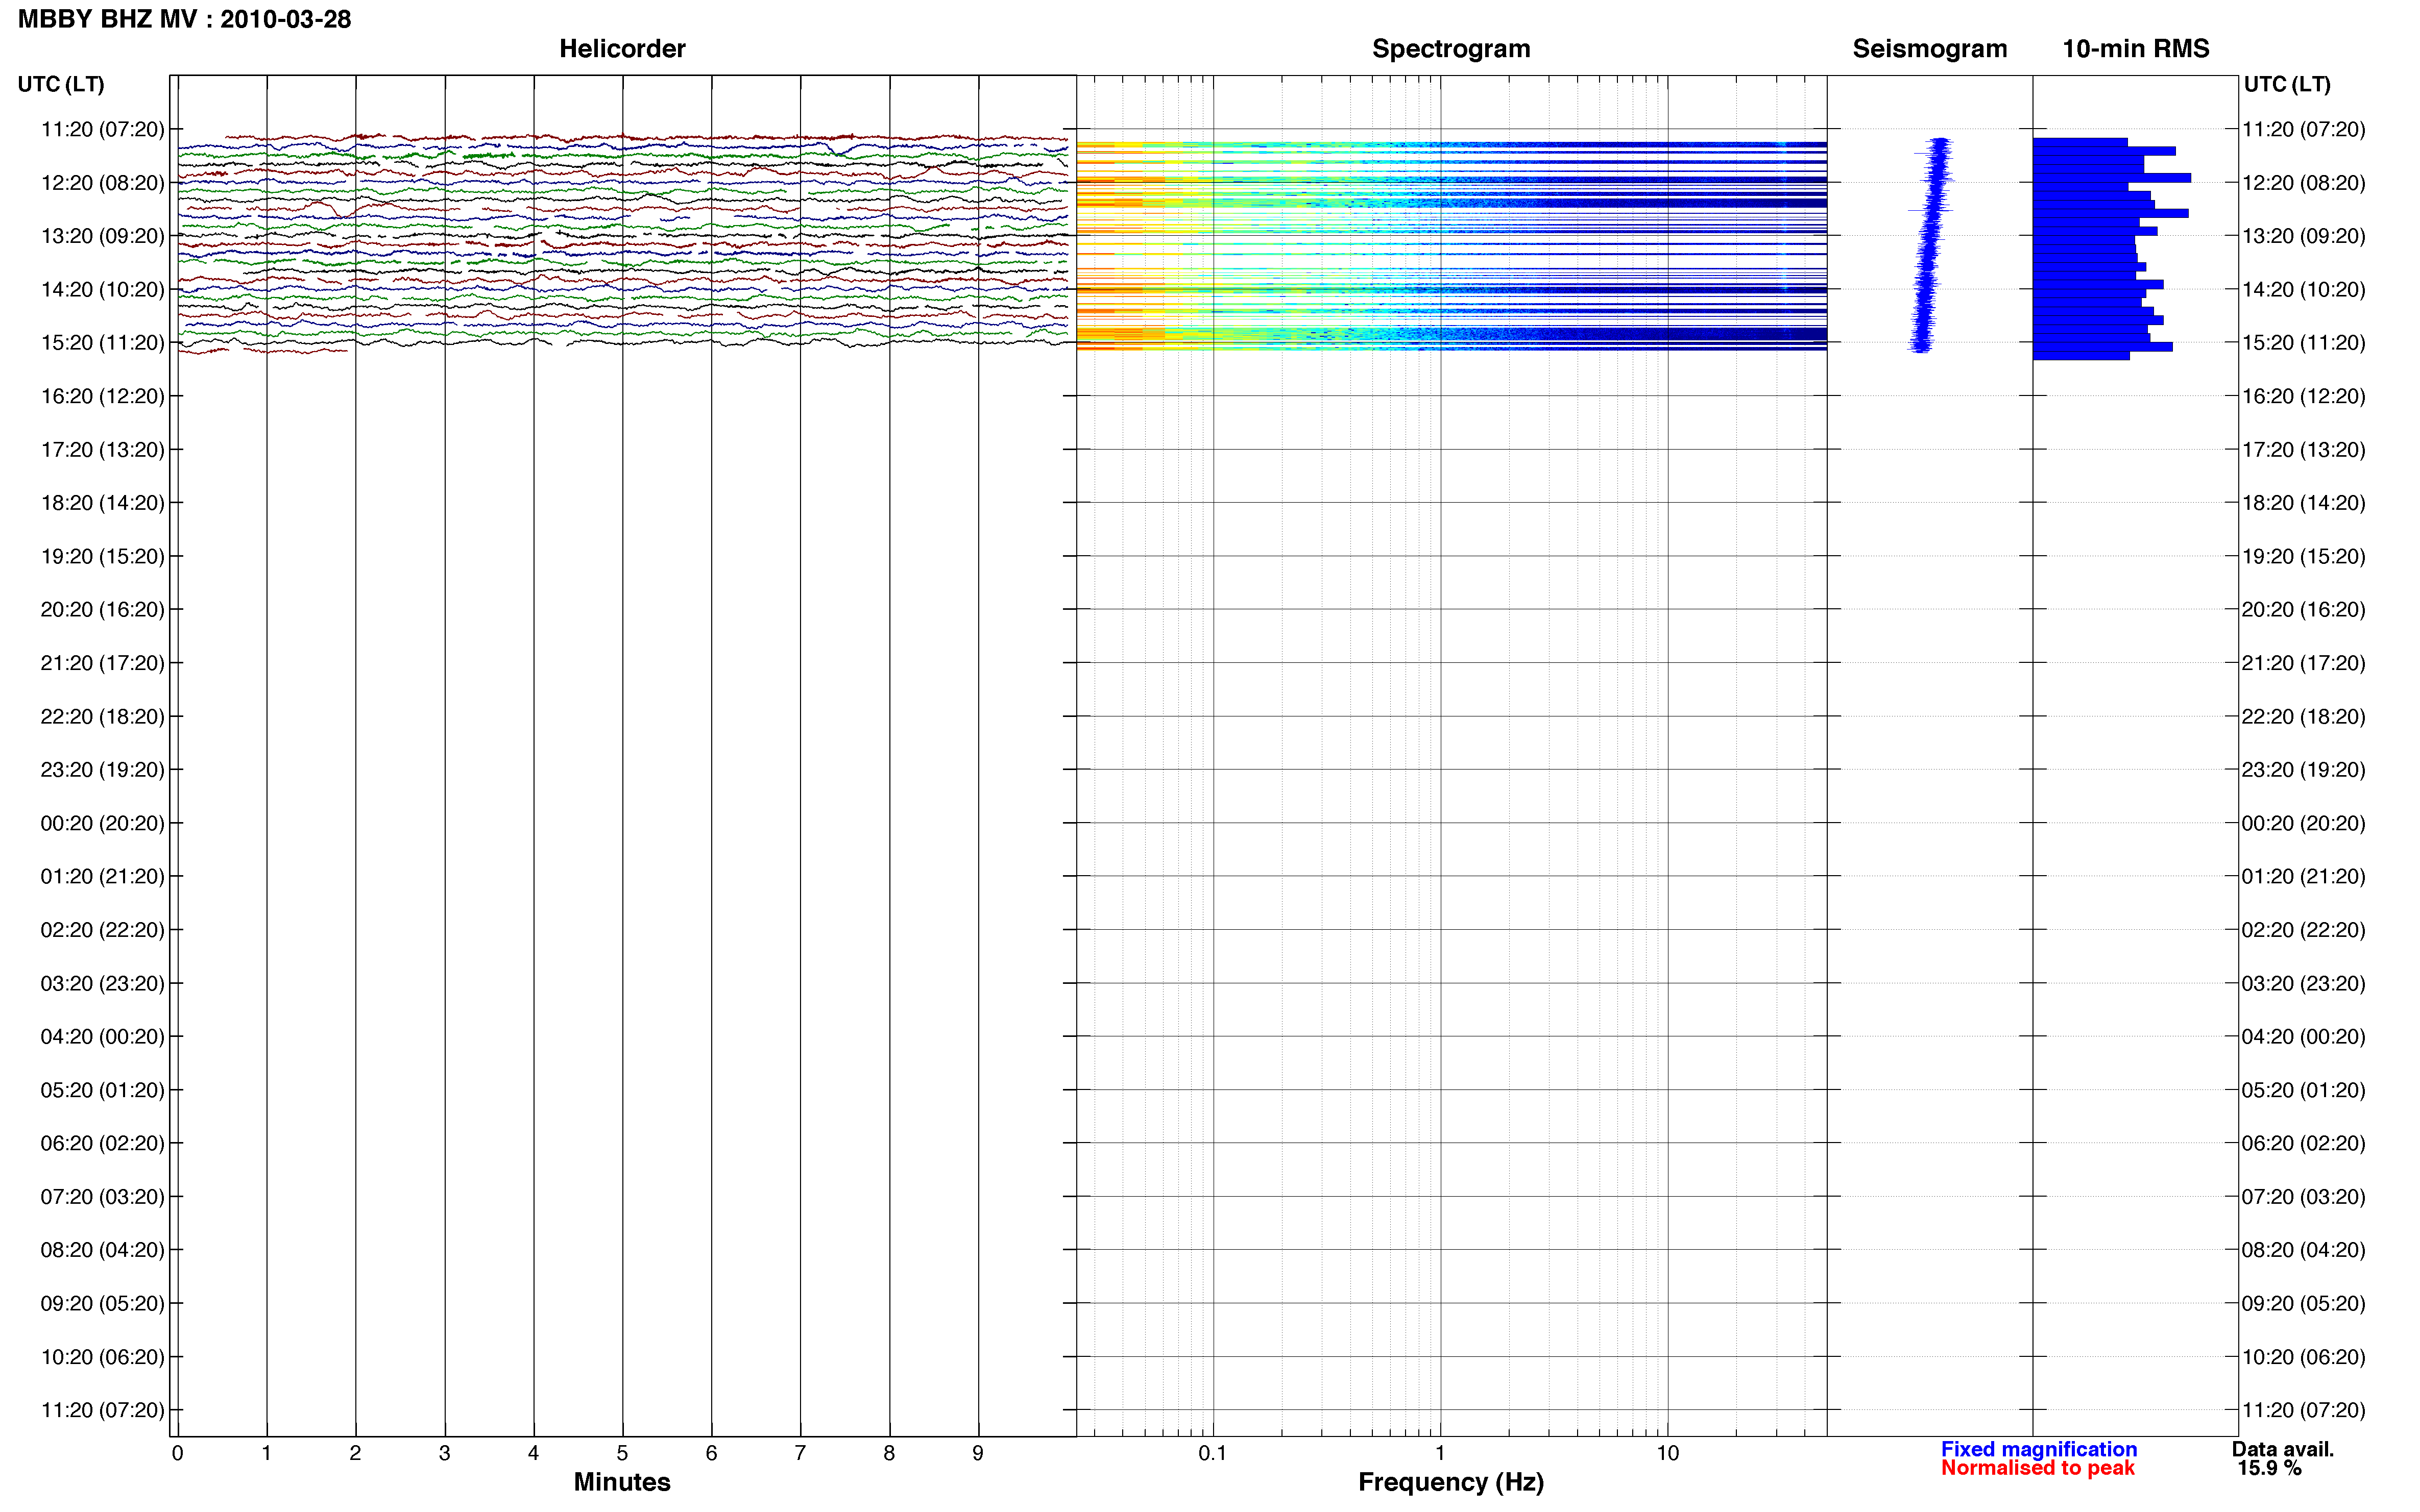This screenshot has width=2420, height=1512.
Task: Click minute tick label 0
Action: coord(177,1453)
